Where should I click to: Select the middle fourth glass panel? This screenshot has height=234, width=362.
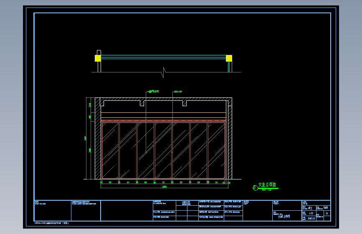coord(163,150)
